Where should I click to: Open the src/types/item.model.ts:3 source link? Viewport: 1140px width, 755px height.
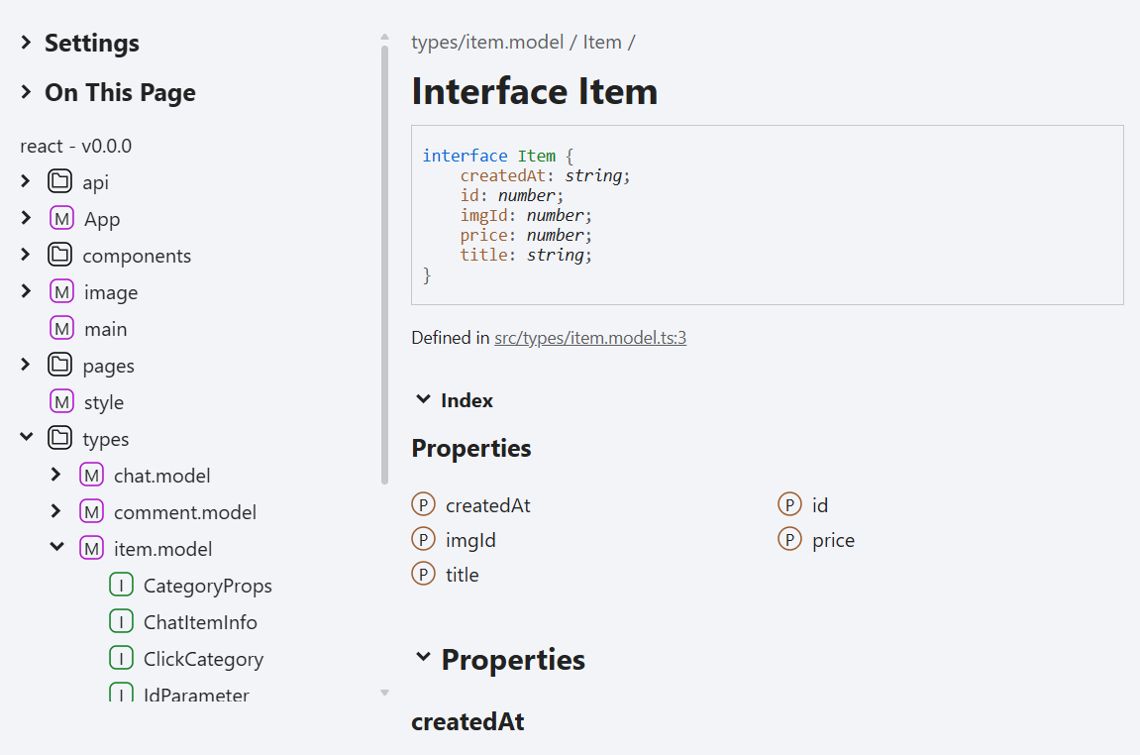pyautogui.click(x=590, y=338)
